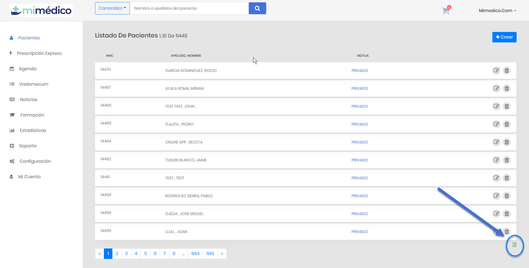
Task: Open the Conocidos filter dropdown
Action: (112, 8)
